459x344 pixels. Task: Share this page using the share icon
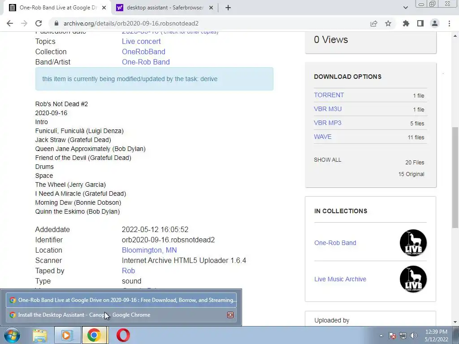click(x=374, y=23)
